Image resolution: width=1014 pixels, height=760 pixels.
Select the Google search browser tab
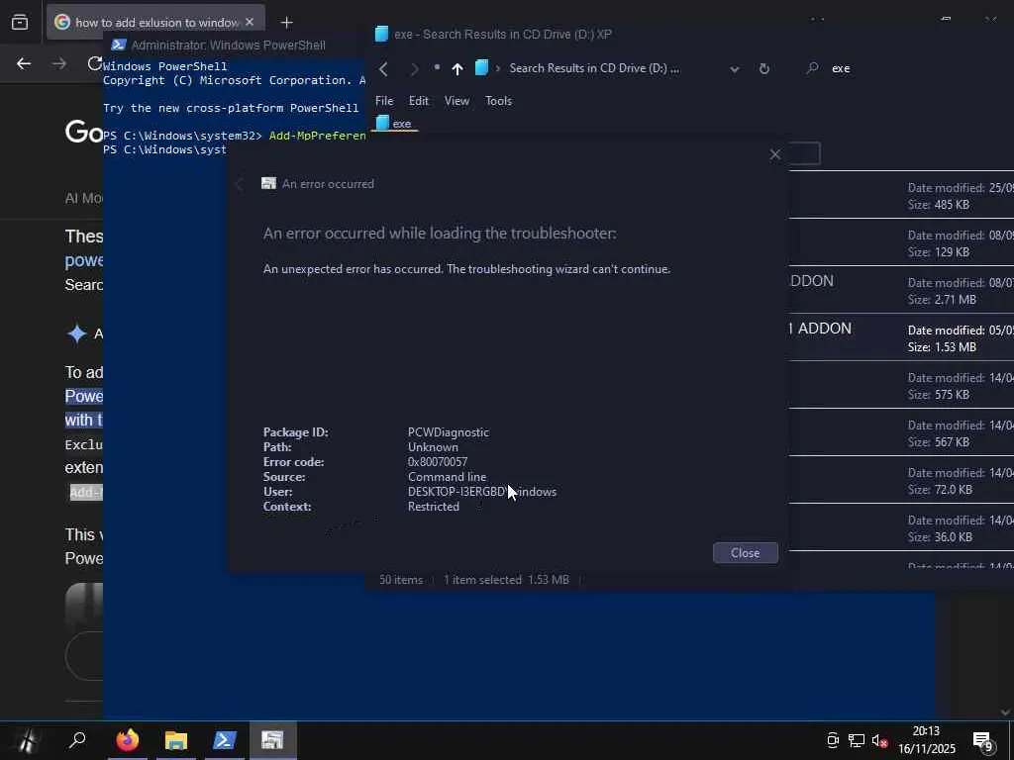click(x=156, y=22)
